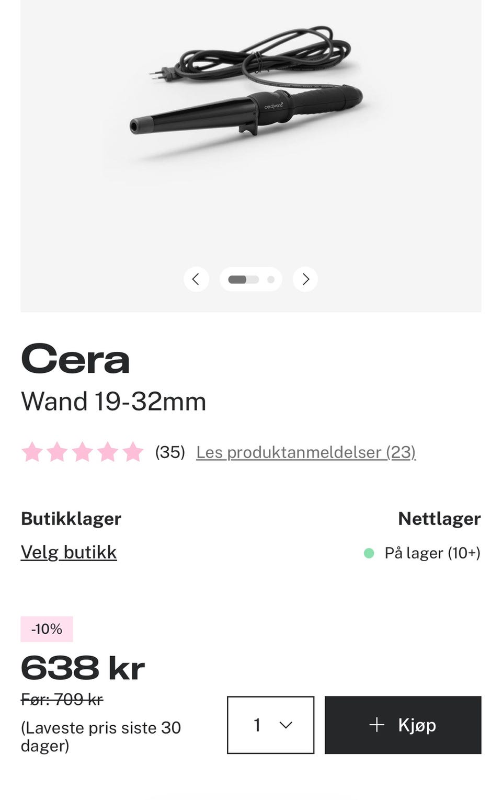Screen dimensions: 502x800
Task: Click the green På lager status dot
Action: click(369, 553)
